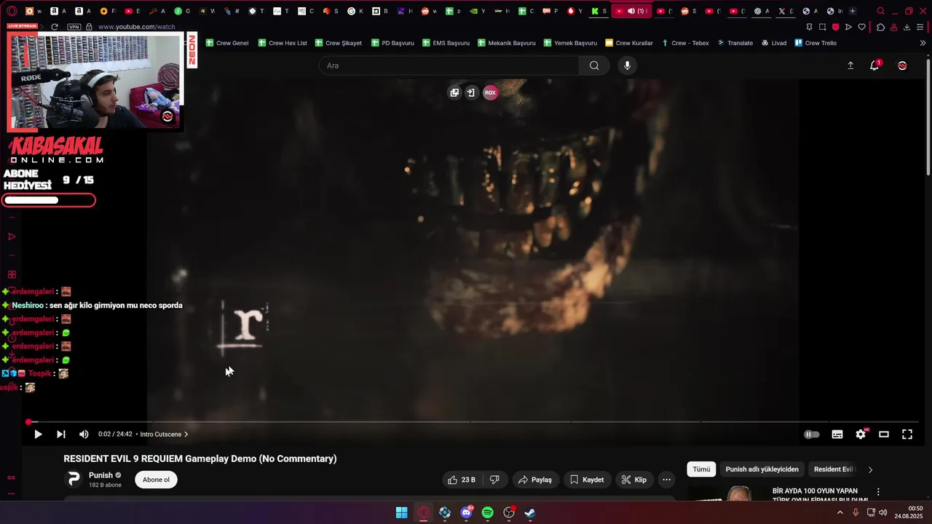This screenshot has height=524, width=932.
Task: Open the EMS Başvuru bookmark
Action: pos(446,43)
